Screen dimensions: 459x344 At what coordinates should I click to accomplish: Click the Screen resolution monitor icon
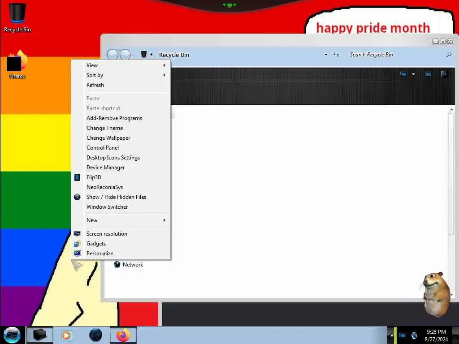pos(77,234)
